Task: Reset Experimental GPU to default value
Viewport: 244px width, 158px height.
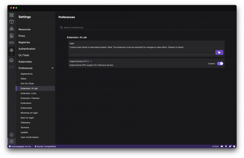Action: (91, 61)
